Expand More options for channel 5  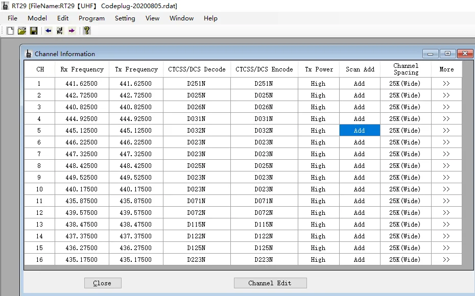click(x=446, y=131)
